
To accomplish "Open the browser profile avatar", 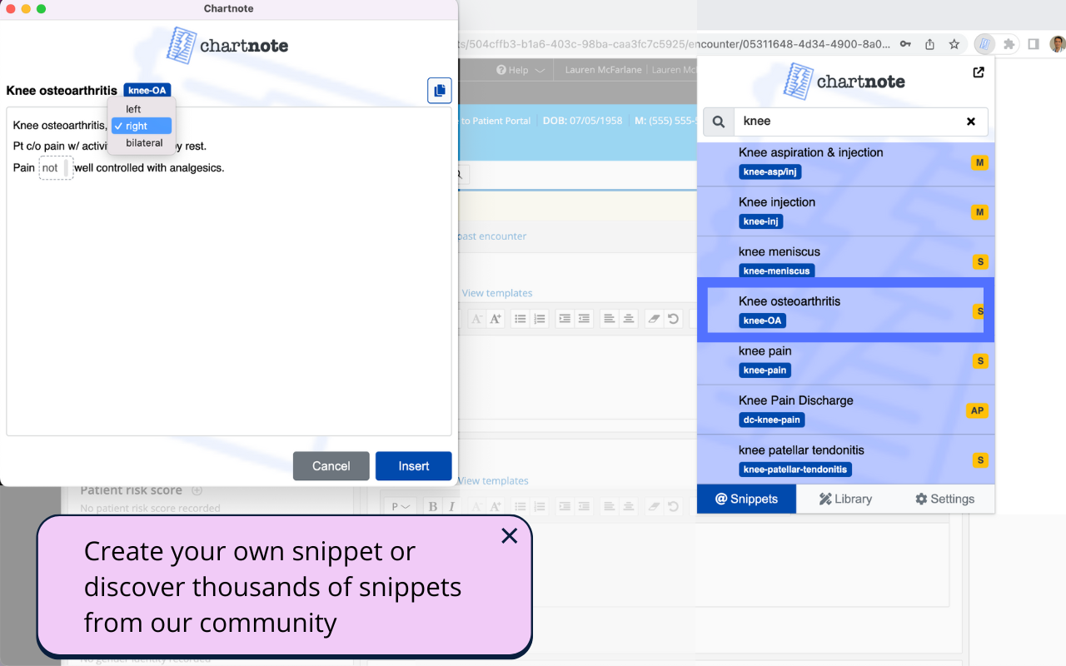I will (1057, 44).
